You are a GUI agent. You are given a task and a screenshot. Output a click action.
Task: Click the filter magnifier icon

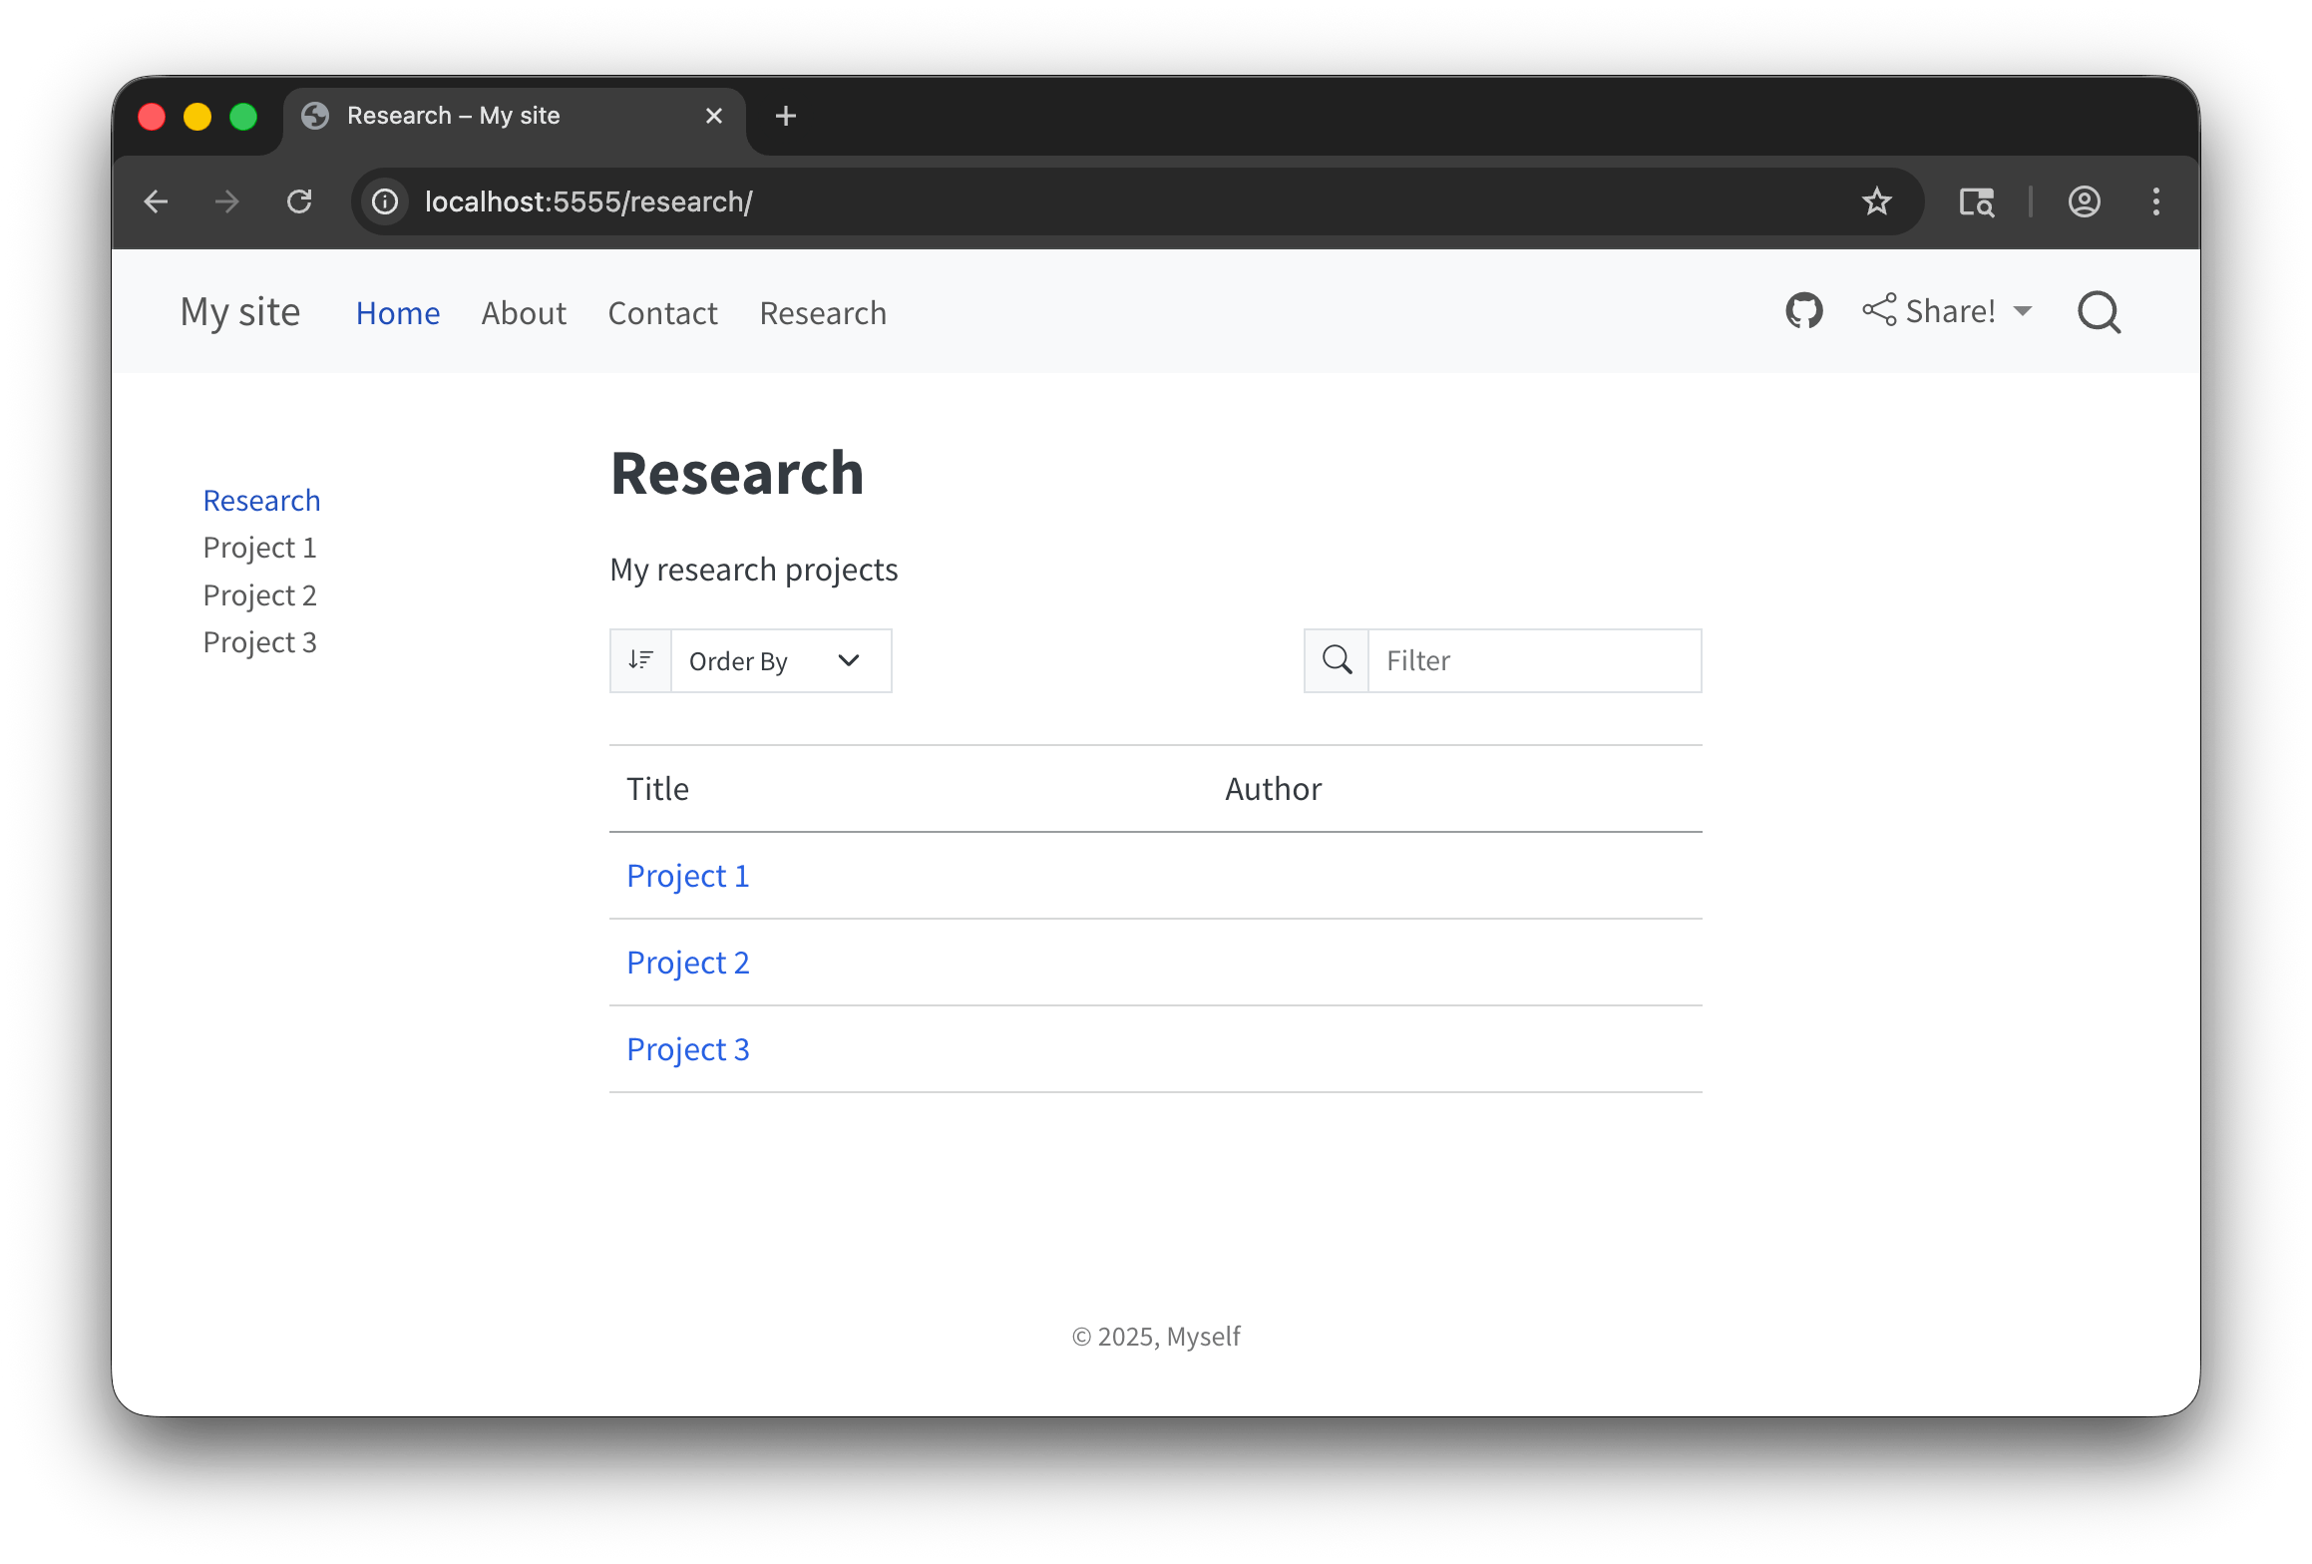pyautogui.click(x=1337, y=660)
